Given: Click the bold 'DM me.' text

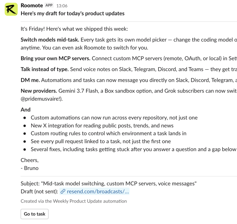Looking at the screenshot, I should [x=30, y=80].
